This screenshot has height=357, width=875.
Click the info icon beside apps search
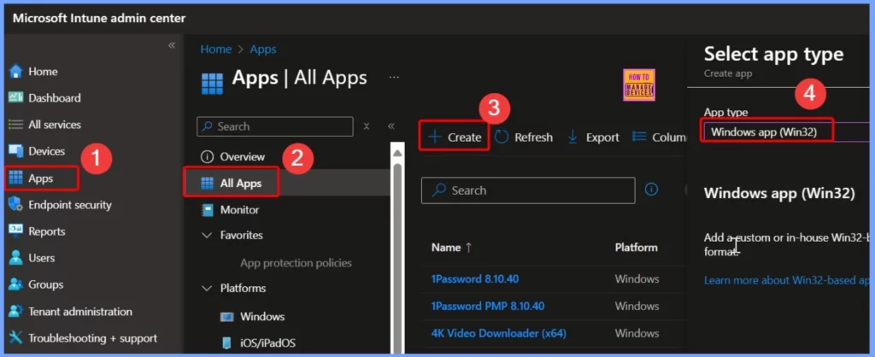coord(650,190)
